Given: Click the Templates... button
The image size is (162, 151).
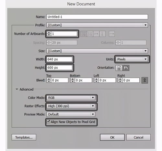Looking at the screenshot, I should (24, 137).
